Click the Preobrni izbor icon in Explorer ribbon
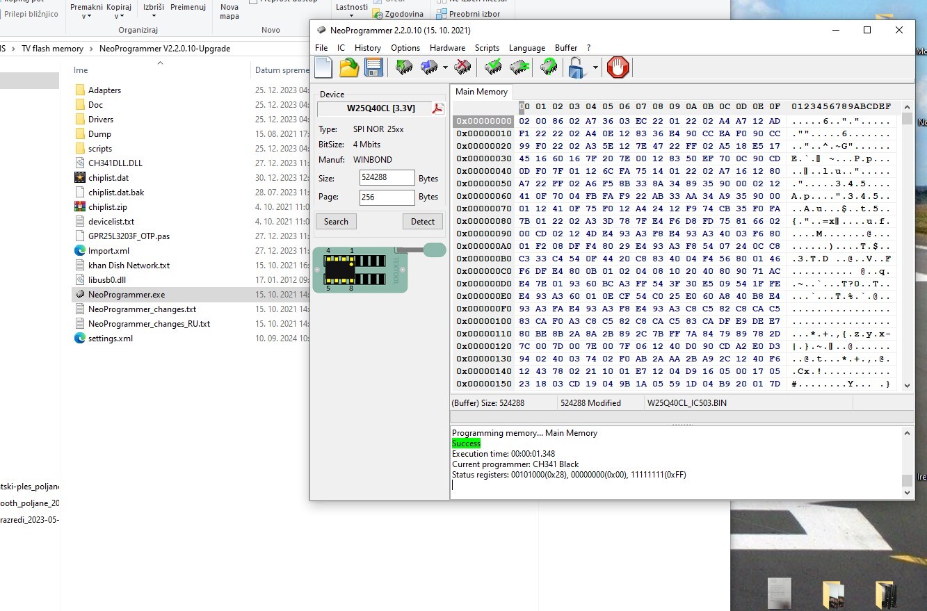Screen dimensions: 927x611 pyautogui.click(x=442, y=14)
